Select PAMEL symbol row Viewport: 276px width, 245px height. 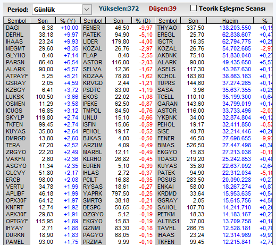(15, 242)
